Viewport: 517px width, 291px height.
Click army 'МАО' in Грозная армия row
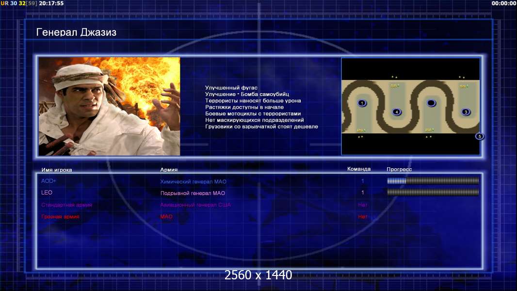click(166, 216)
